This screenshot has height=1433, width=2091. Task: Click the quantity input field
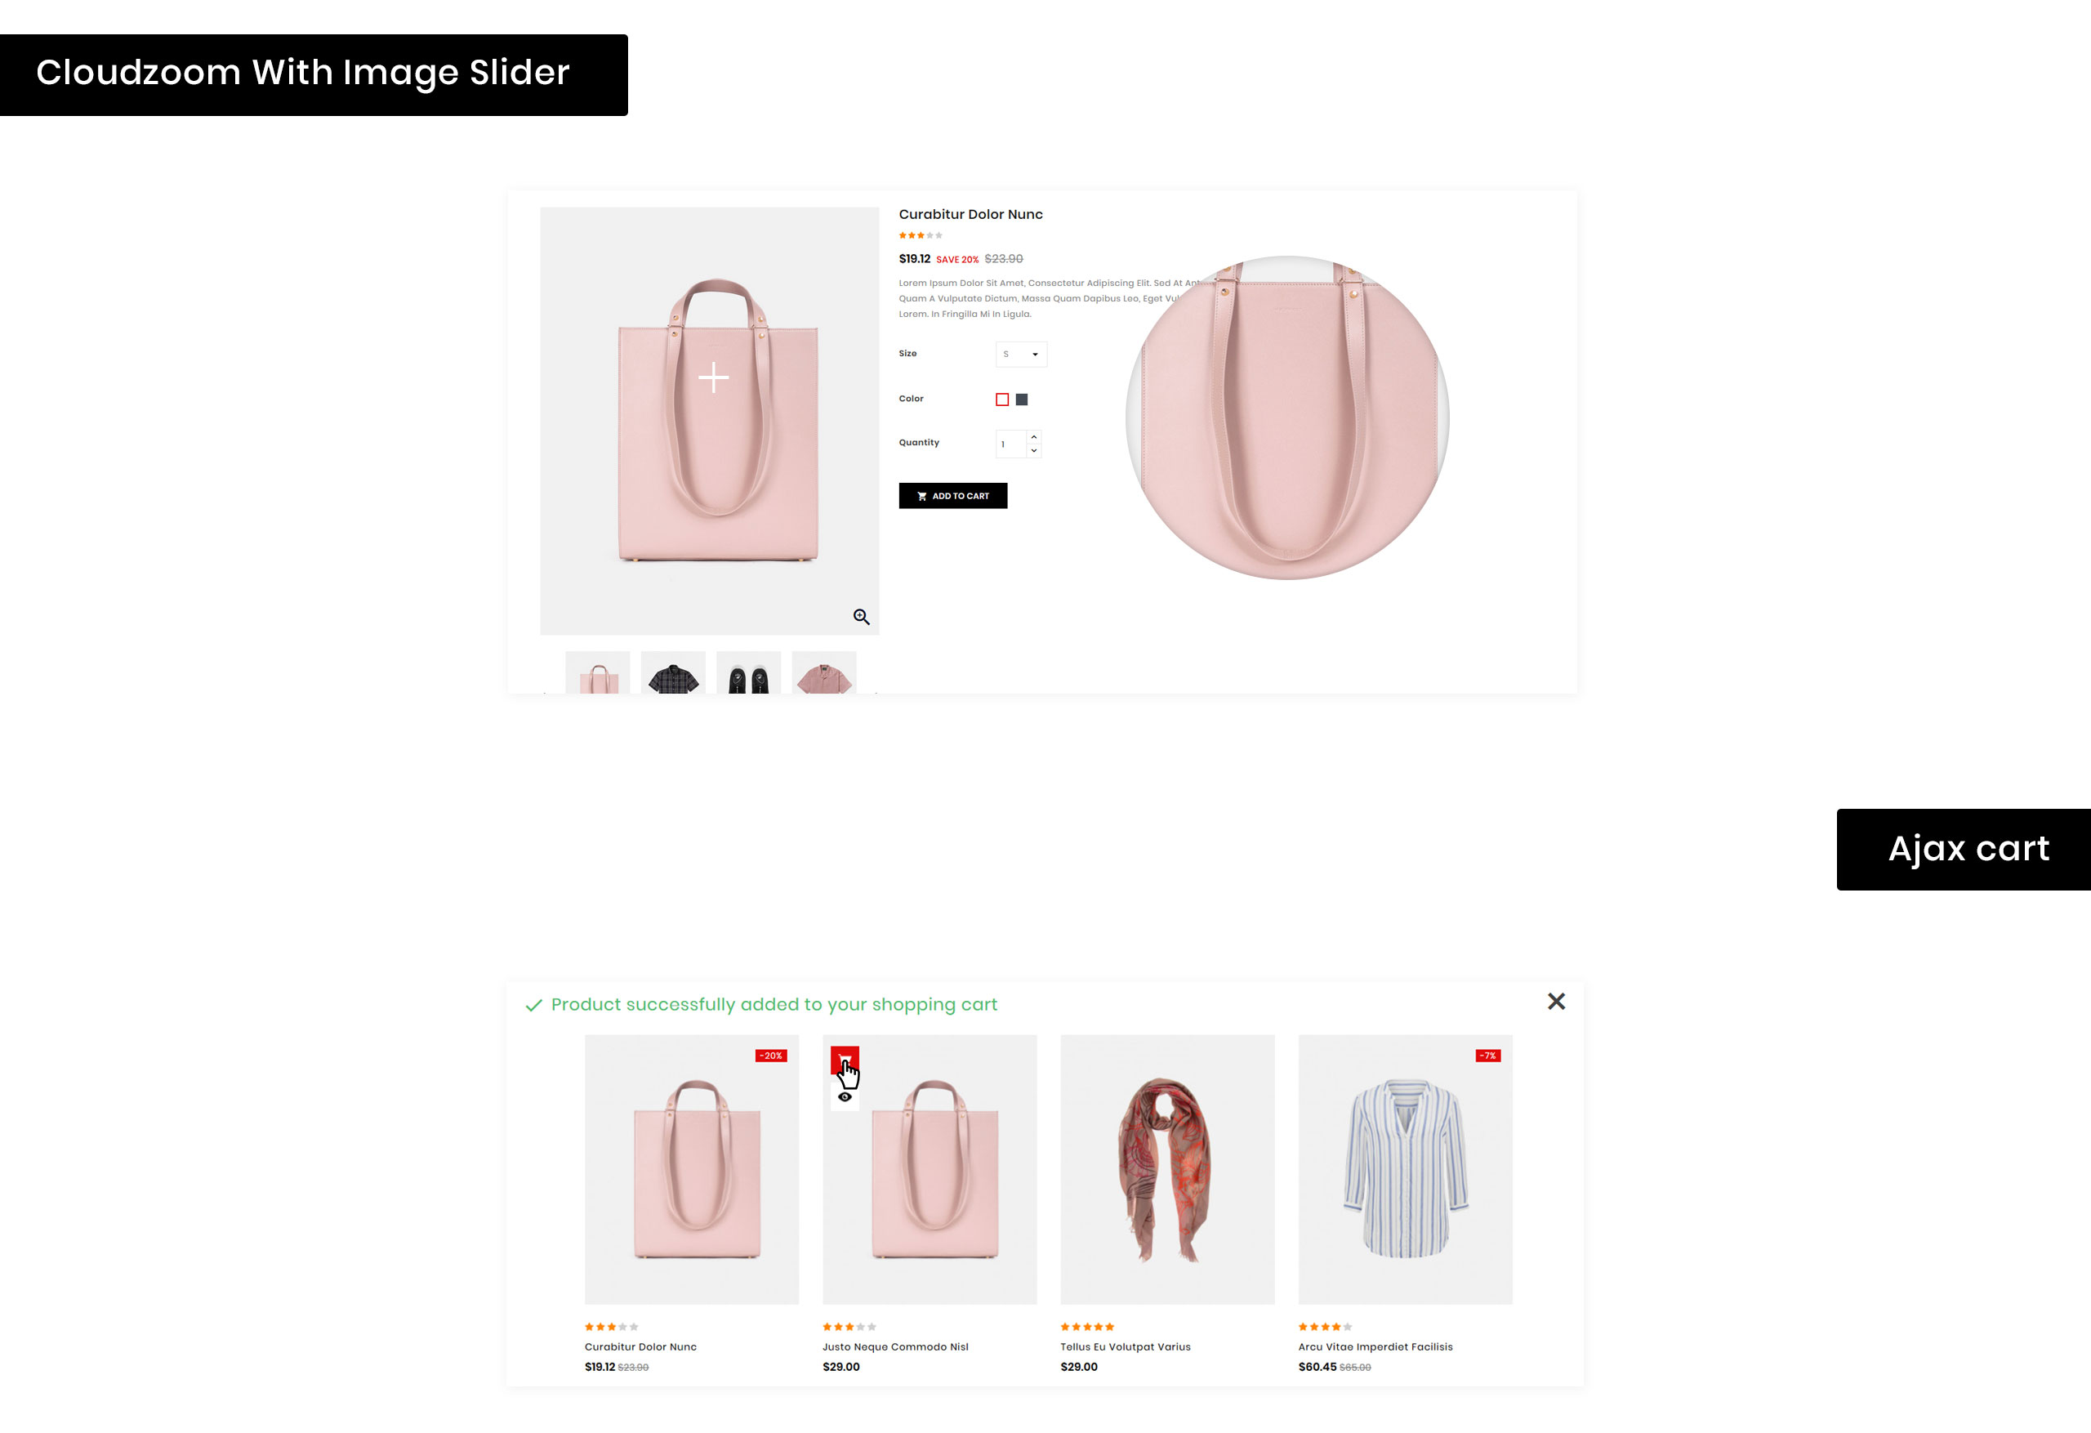click(x=1011, y=444)
